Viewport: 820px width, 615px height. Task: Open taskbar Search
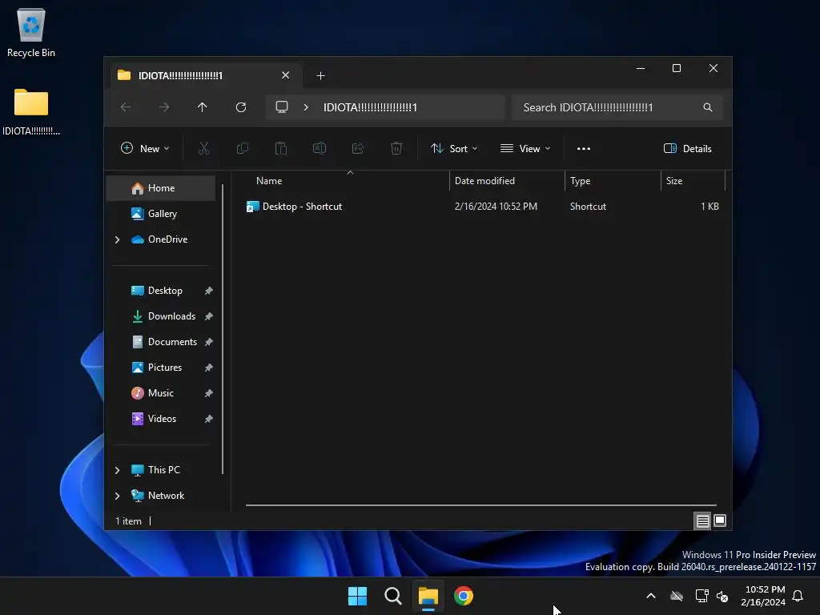392,596
